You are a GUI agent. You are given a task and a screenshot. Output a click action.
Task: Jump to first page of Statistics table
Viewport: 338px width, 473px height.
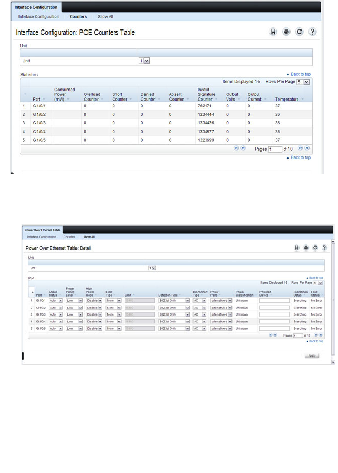236,148
